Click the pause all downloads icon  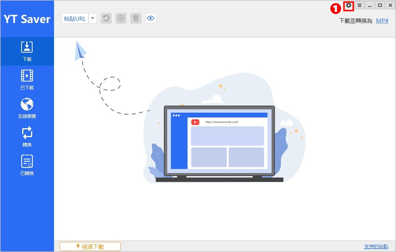pos(121,19)
